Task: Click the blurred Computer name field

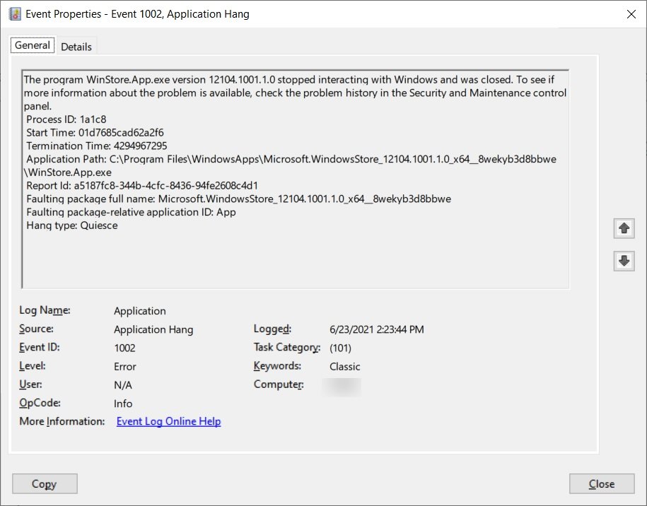Action: (x=342, y=386)
